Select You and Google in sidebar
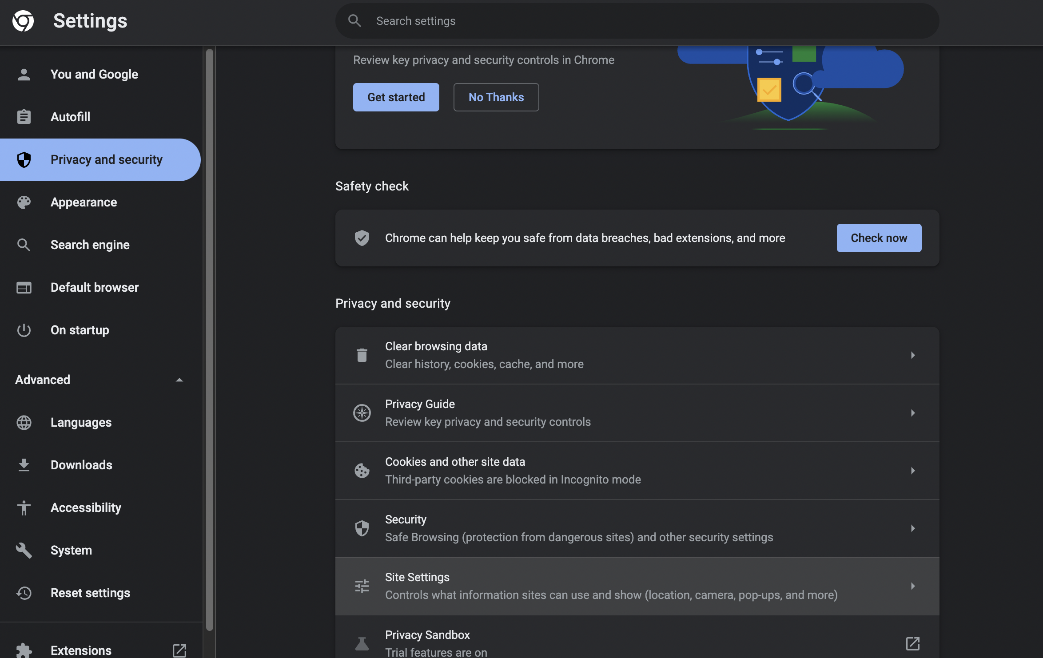Screen dimensions: 1043x658 point(94,74)
